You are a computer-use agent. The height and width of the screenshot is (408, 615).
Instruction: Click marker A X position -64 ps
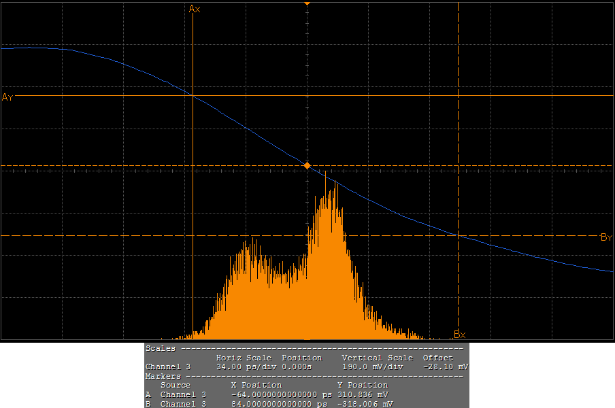point(281,394)
